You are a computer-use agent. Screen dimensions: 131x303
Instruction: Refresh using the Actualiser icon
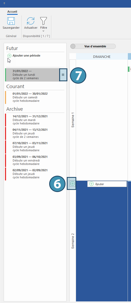coord(31,21)
